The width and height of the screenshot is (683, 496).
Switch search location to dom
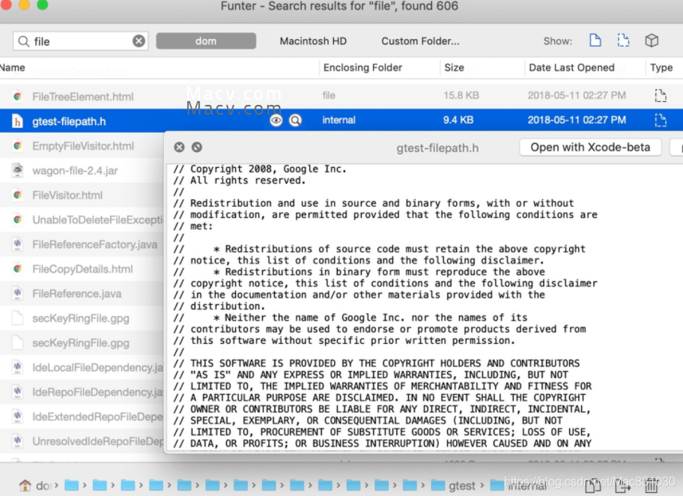206,41
